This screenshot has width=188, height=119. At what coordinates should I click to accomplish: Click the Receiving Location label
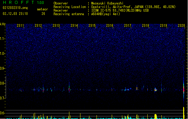[x=70, y=7]
